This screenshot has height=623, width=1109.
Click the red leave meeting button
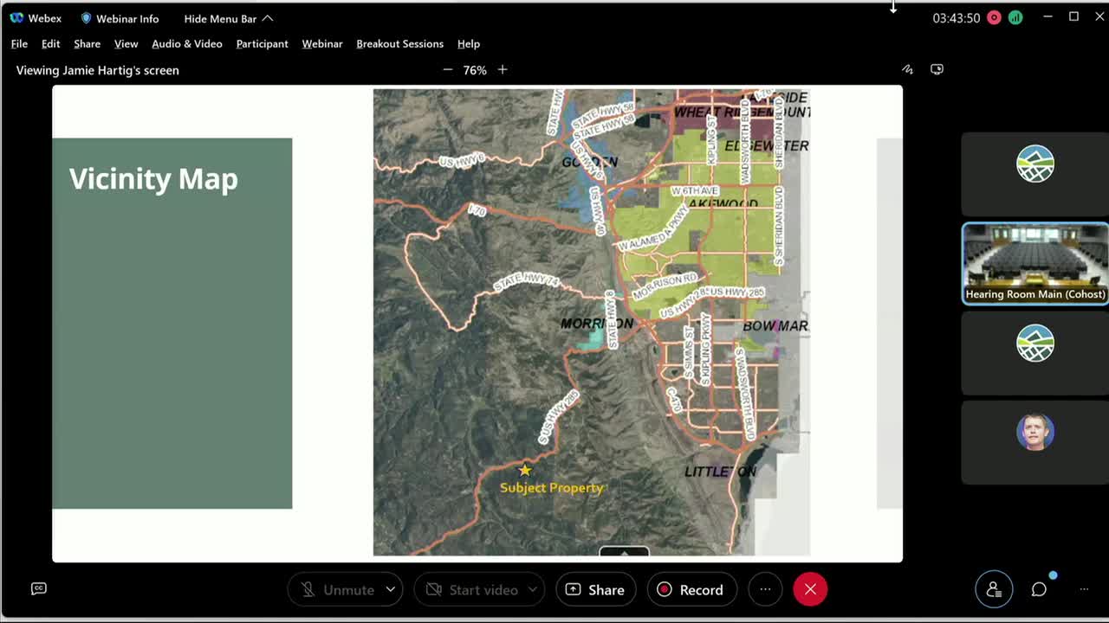point(810,589)
